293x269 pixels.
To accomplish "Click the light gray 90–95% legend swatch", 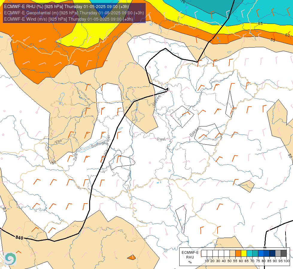I will tap(278, 253).
